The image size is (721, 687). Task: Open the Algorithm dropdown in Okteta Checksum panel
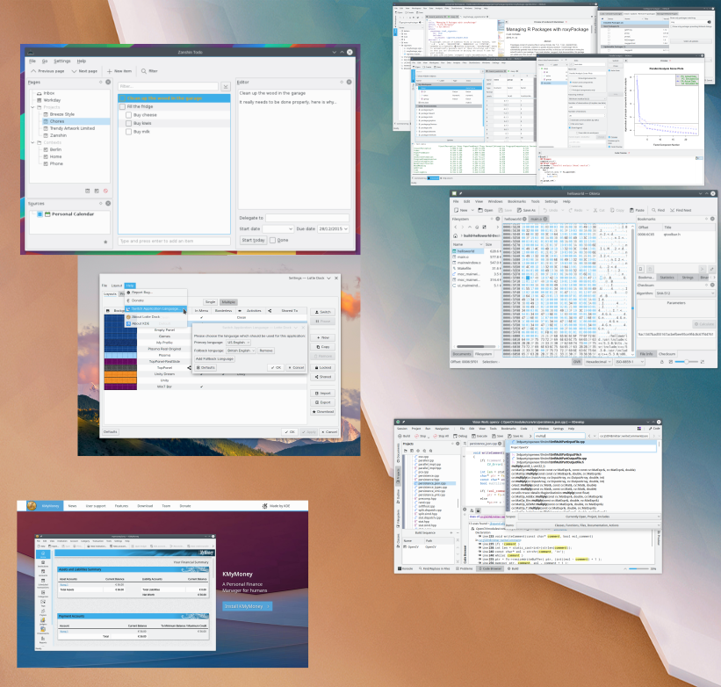click(685, 293)
